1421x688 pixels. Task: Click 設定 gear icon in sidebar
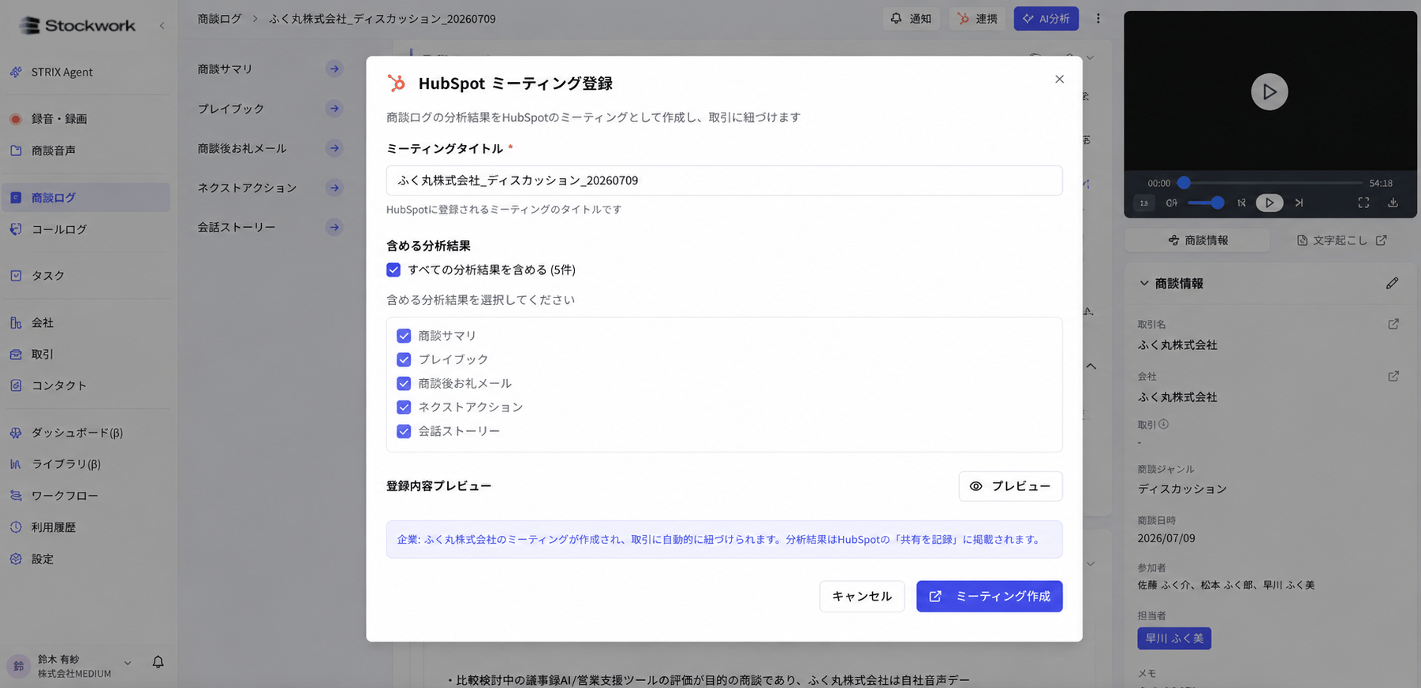[x=16, y=559]
